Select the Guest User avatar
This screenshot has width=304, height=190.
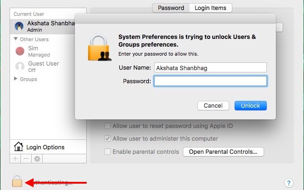click(x=20, y=66)
